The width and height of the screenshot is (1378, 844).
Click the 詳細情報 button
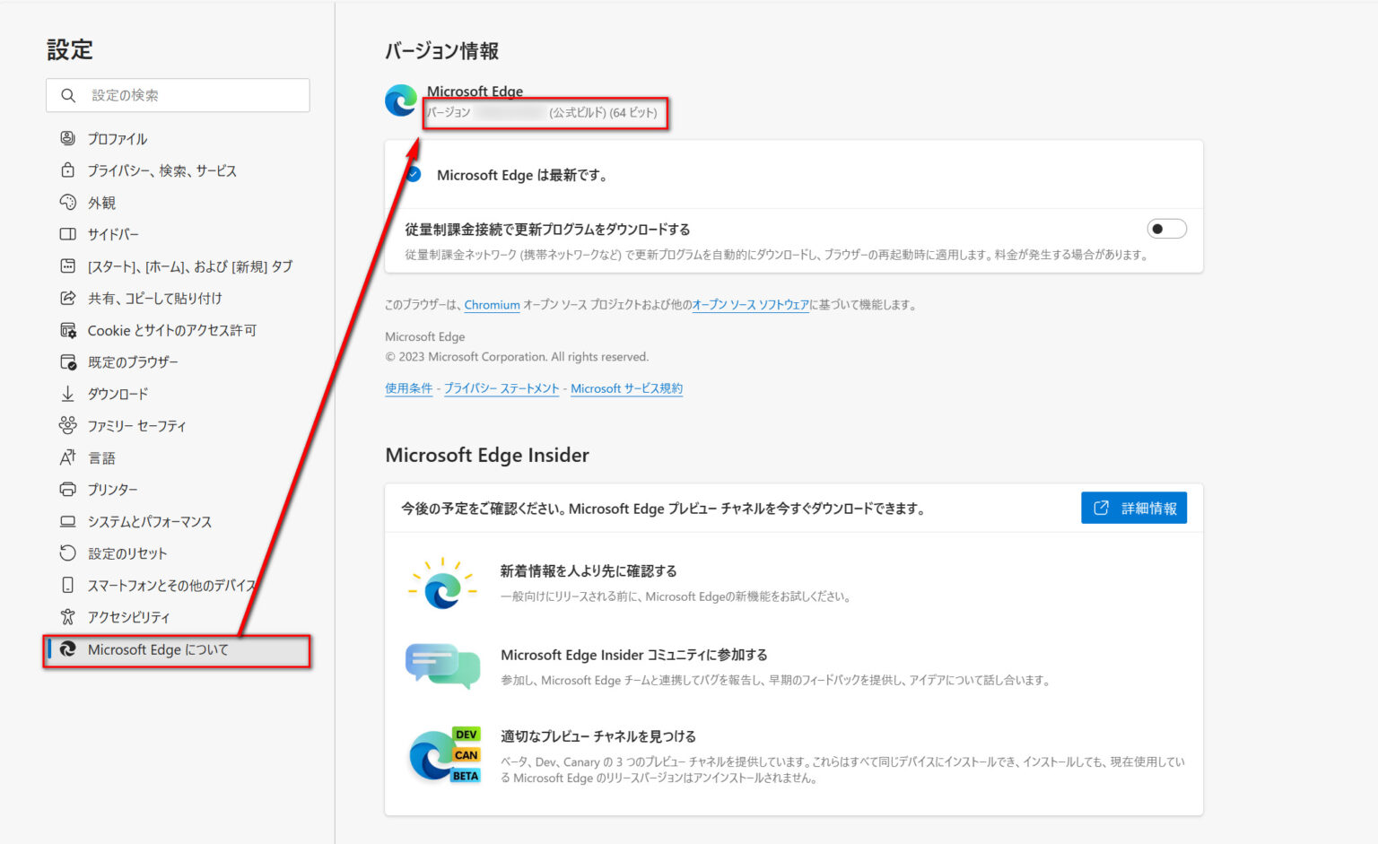1134,509
